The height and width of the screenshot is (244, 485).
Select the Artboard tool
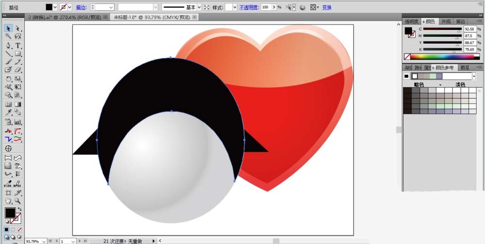[x=8, y=193]
